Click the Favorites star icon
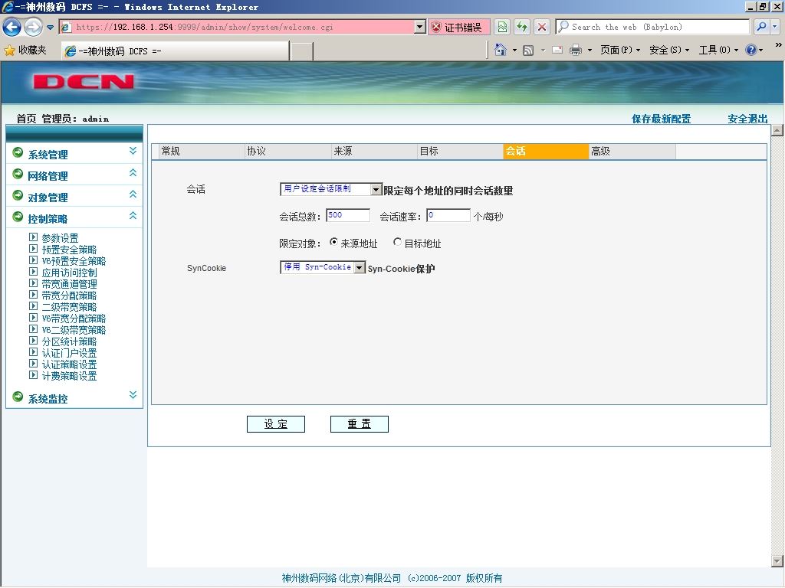 pos(9,50)
